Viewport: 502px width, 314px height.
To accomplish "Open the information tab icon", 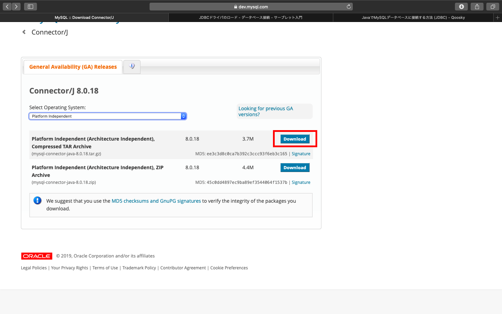I will pyautogui.click(x=132, y=66).
